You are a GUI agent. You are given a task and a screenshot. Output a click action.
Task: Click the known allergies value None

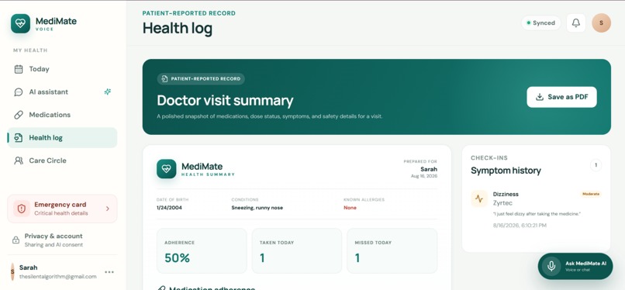coord(350,208)
